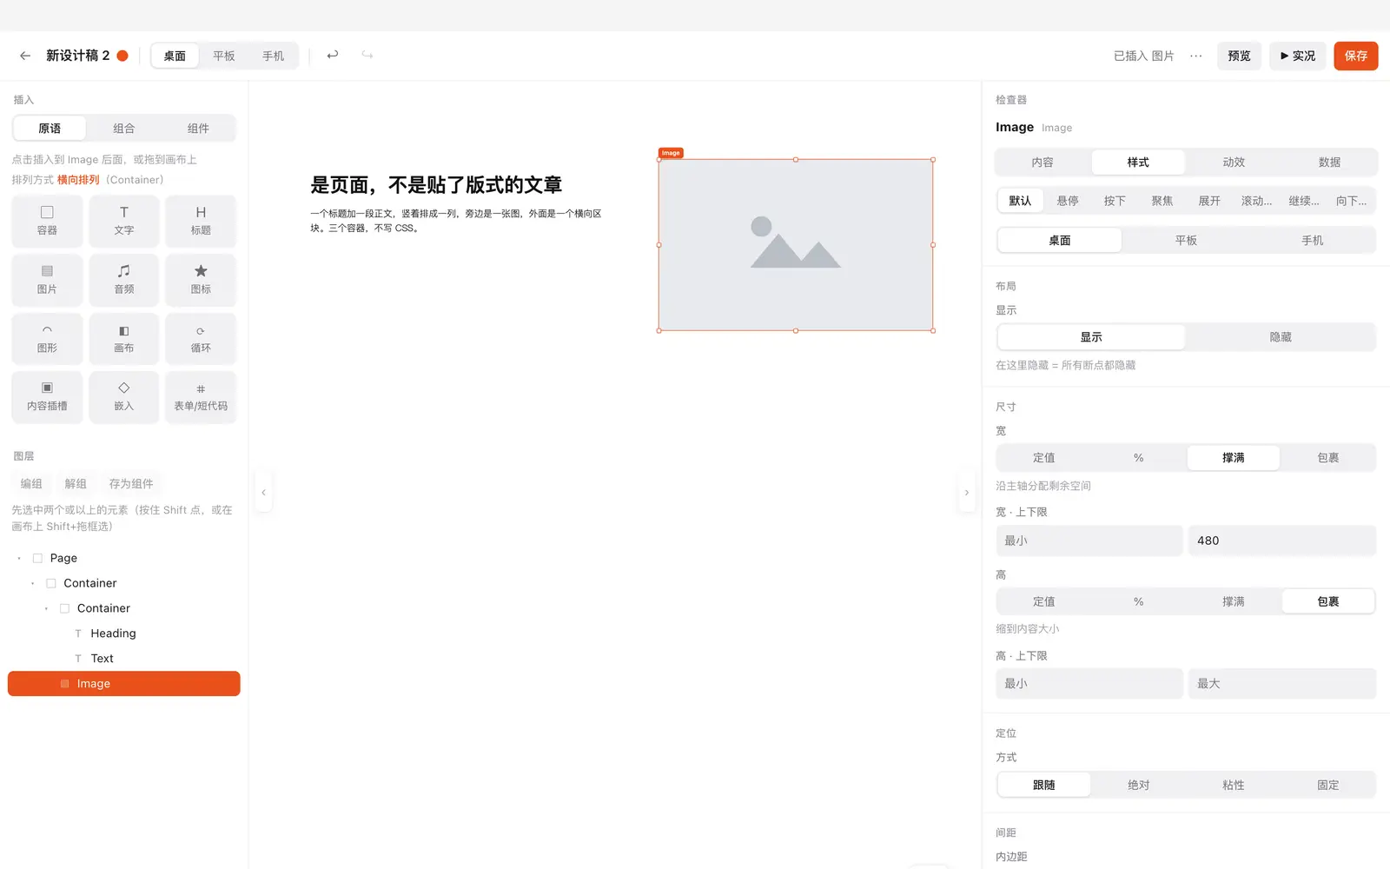This screenshot has height=869, width=1390.
Task: Select the 悬停 hover state
Action: 1068,201
